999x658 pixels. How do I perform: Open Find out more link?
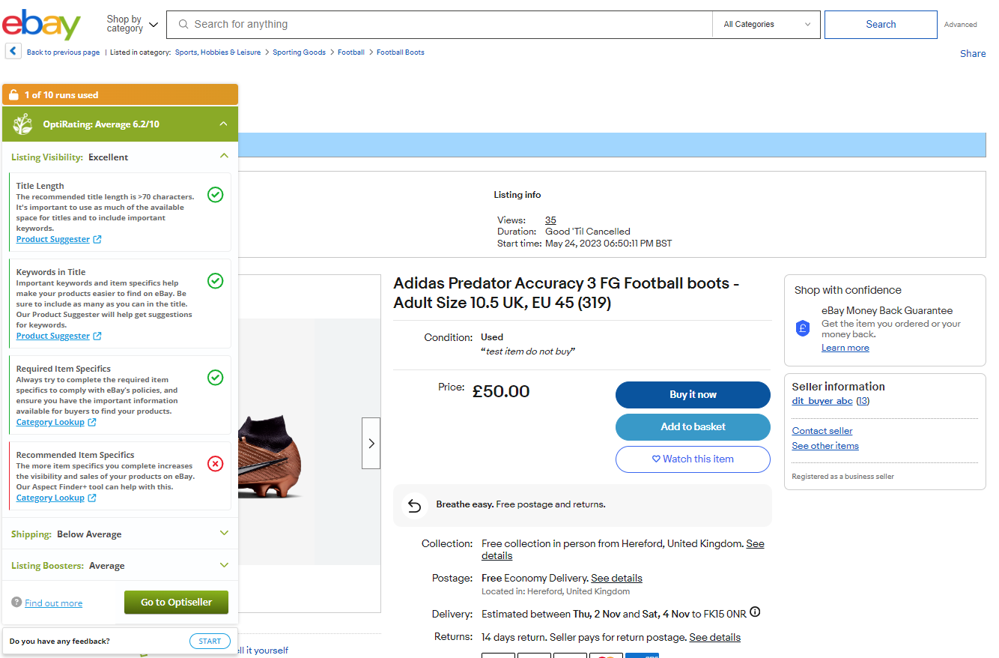point(53,603)
